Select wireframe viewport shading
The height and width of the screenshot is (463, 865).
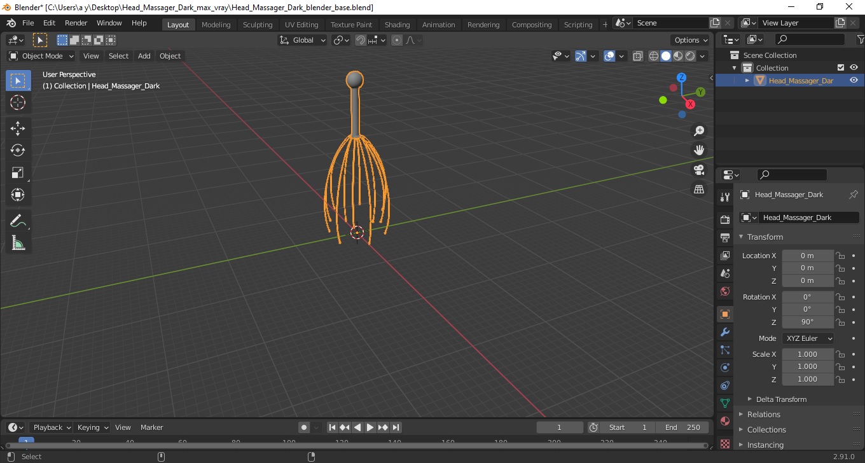tap(654, 56)
